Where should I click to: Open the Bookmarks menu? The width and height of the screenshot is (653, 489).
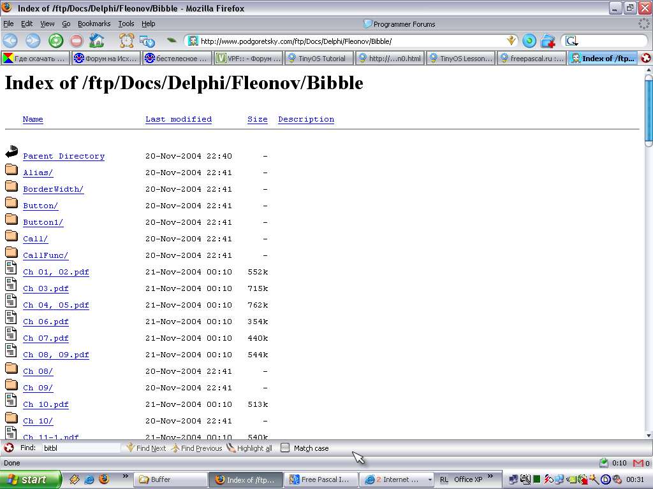[94, 24]
